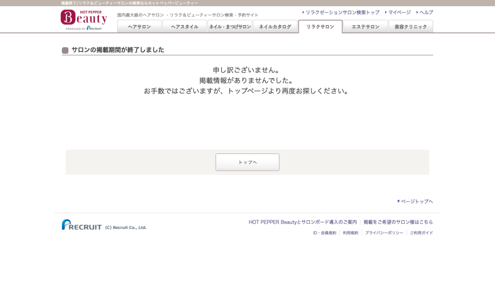Select the リラクサロン tab
This screenshot has height=297, width=495.
pos(320,27)
